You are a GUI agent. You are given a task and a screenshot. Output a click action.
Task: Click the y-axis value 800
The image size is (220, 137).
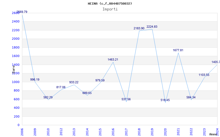(17, 91)
